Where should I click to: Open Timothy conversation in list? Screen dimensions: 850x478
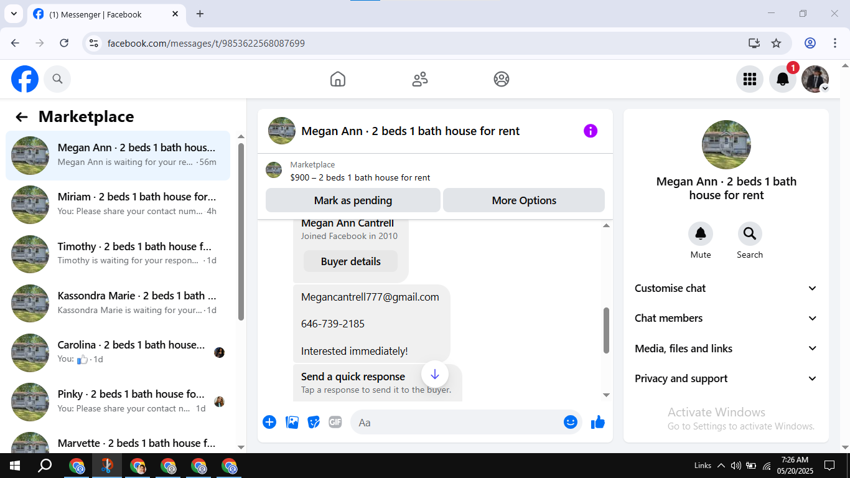118,254
